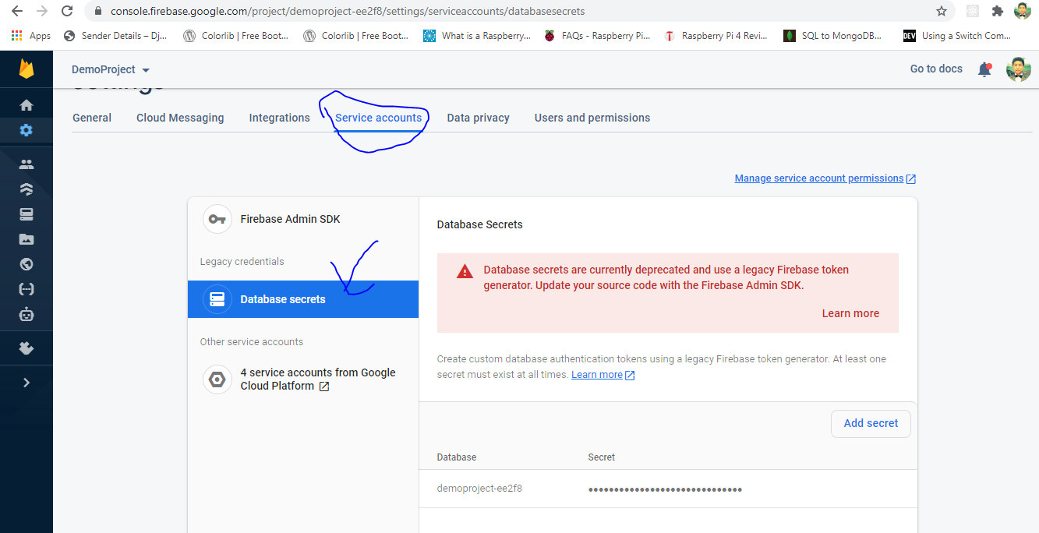1039x533 pixels.
Task: Open project settings gear icon
Action: point(27,130)
